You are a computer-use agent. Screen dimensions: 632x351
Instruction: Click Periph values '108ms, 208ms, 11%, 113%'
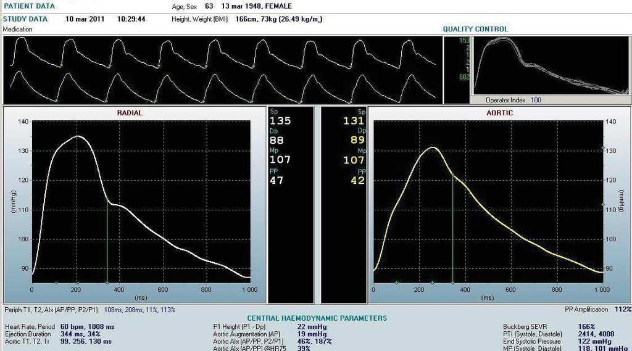[x=139, y=310]
